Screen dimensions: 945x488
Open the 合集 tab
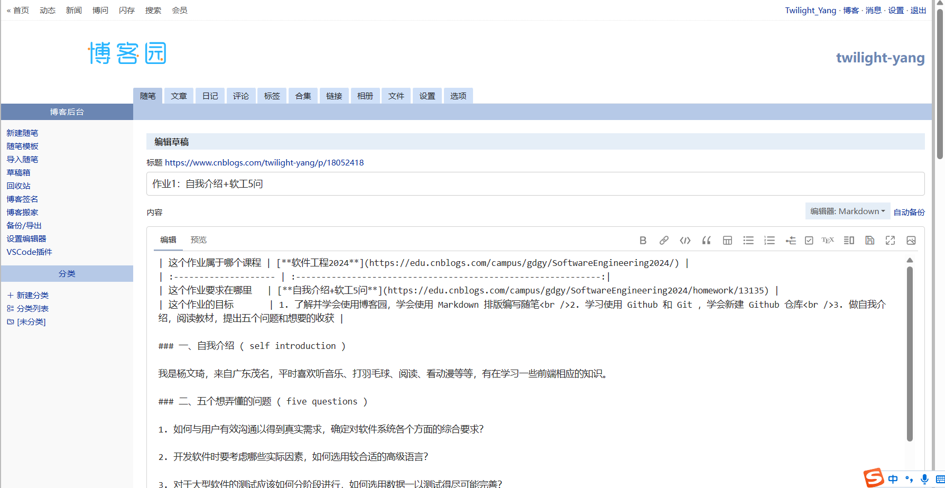point(303,96)
